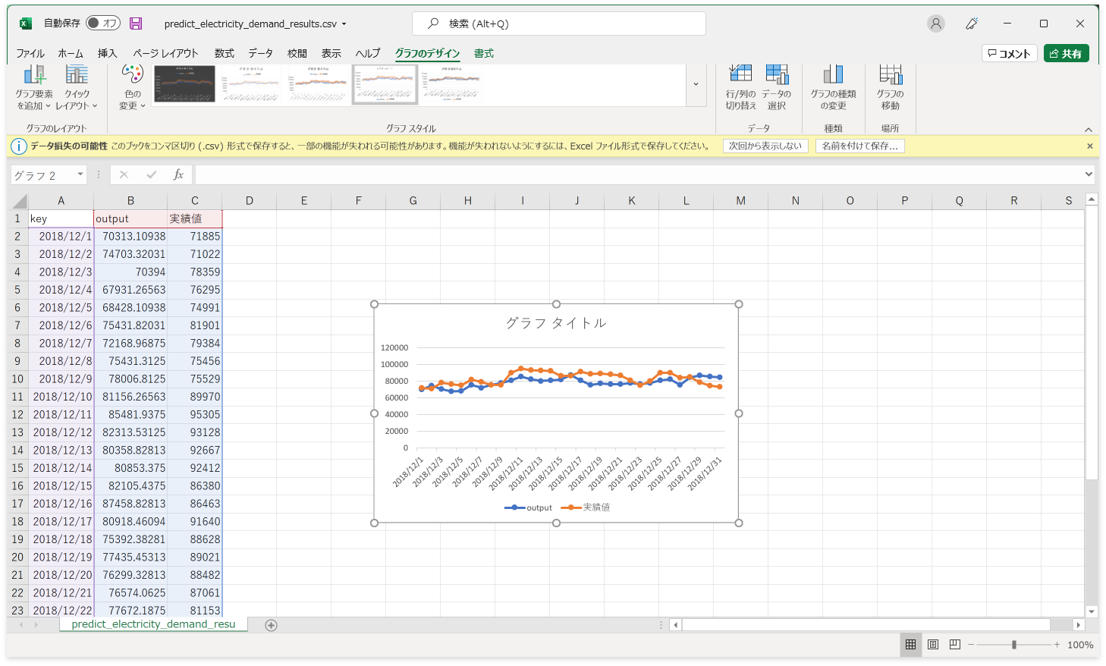Screen dimensions: 1106x666
Task: Click the output legend entry
Action: coord(528,507)
